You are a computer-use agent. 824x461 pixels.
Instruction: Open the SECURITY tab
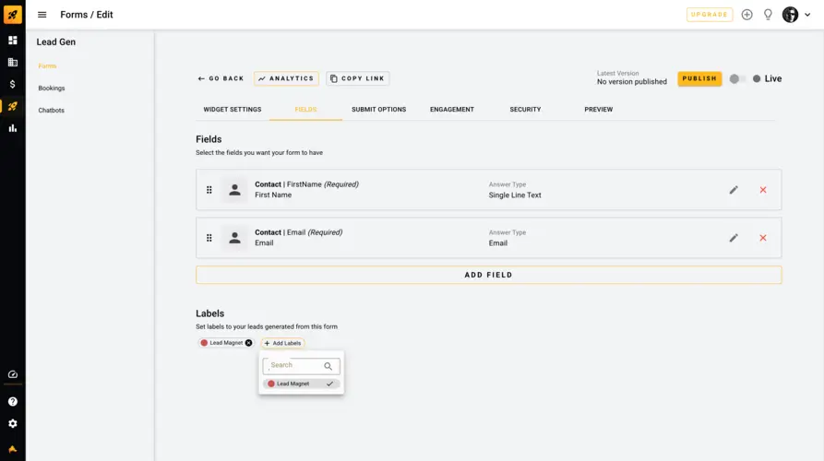[525, 109]
